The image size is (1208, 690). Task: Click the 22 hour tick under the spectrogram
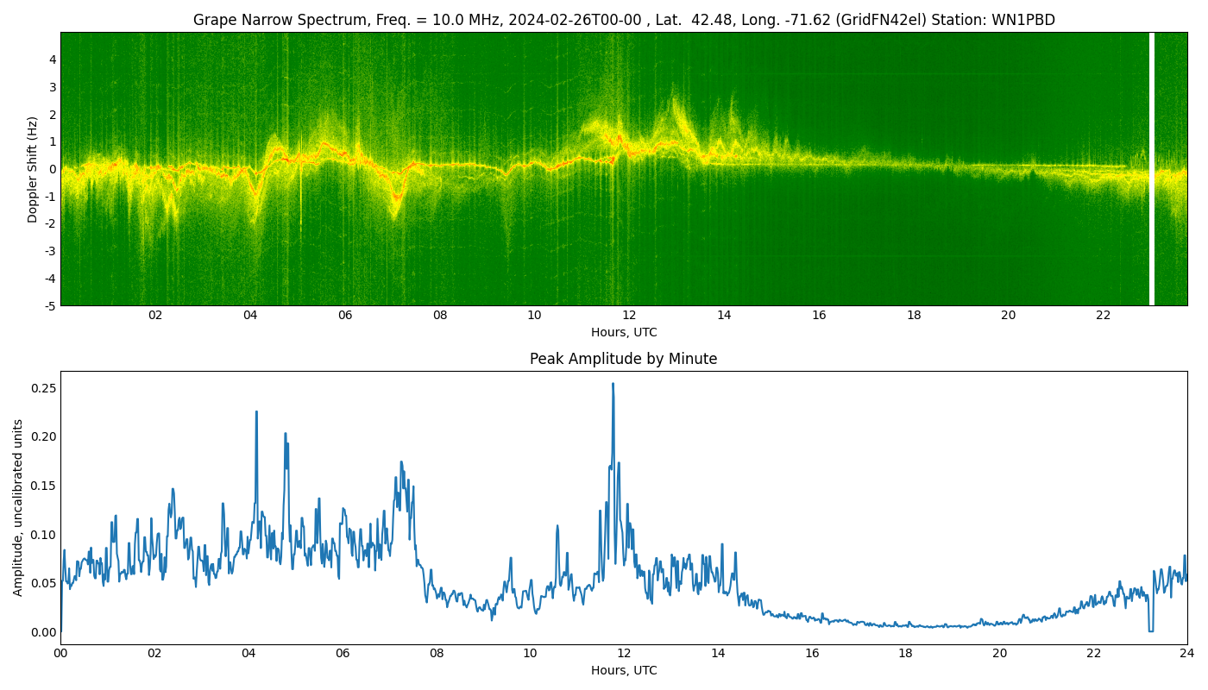[x=1103, y=316]
